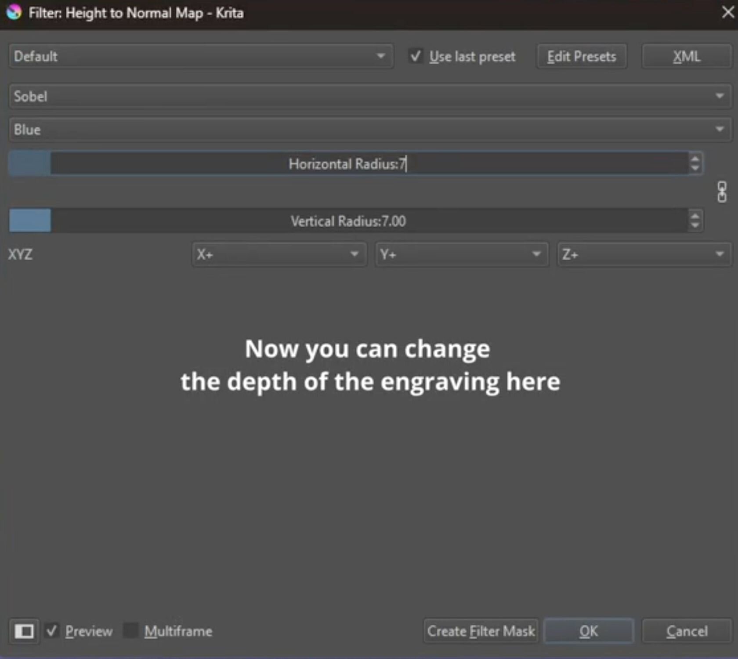Decrease Horizontal Radius with down arrow
The image size is (738, 659).
pyautogui.click(x=695, y=169)
